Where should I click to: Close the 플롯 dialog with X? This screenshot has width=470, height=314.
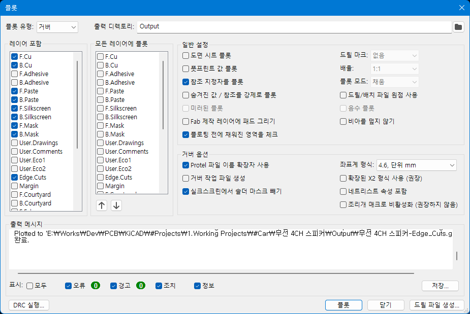pyautogui.click(x=461, y=8)
